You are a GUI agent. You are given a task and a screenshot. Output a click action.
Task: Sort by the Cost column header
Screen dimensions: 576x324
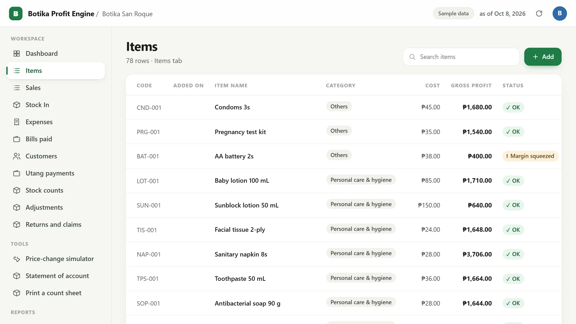click(433, 85)
